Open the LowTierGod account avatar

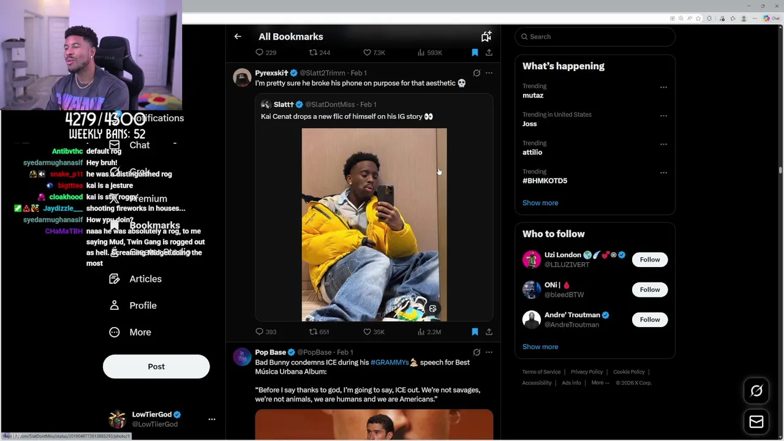point(117,419)
